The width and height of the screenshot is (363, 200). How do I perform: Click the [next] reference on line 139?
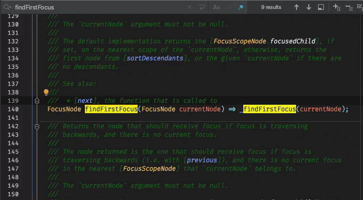[85, 100]
